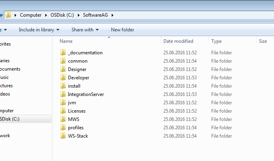Click date 25.06.2016 11:52 of jvm row

tap(180, 103)
